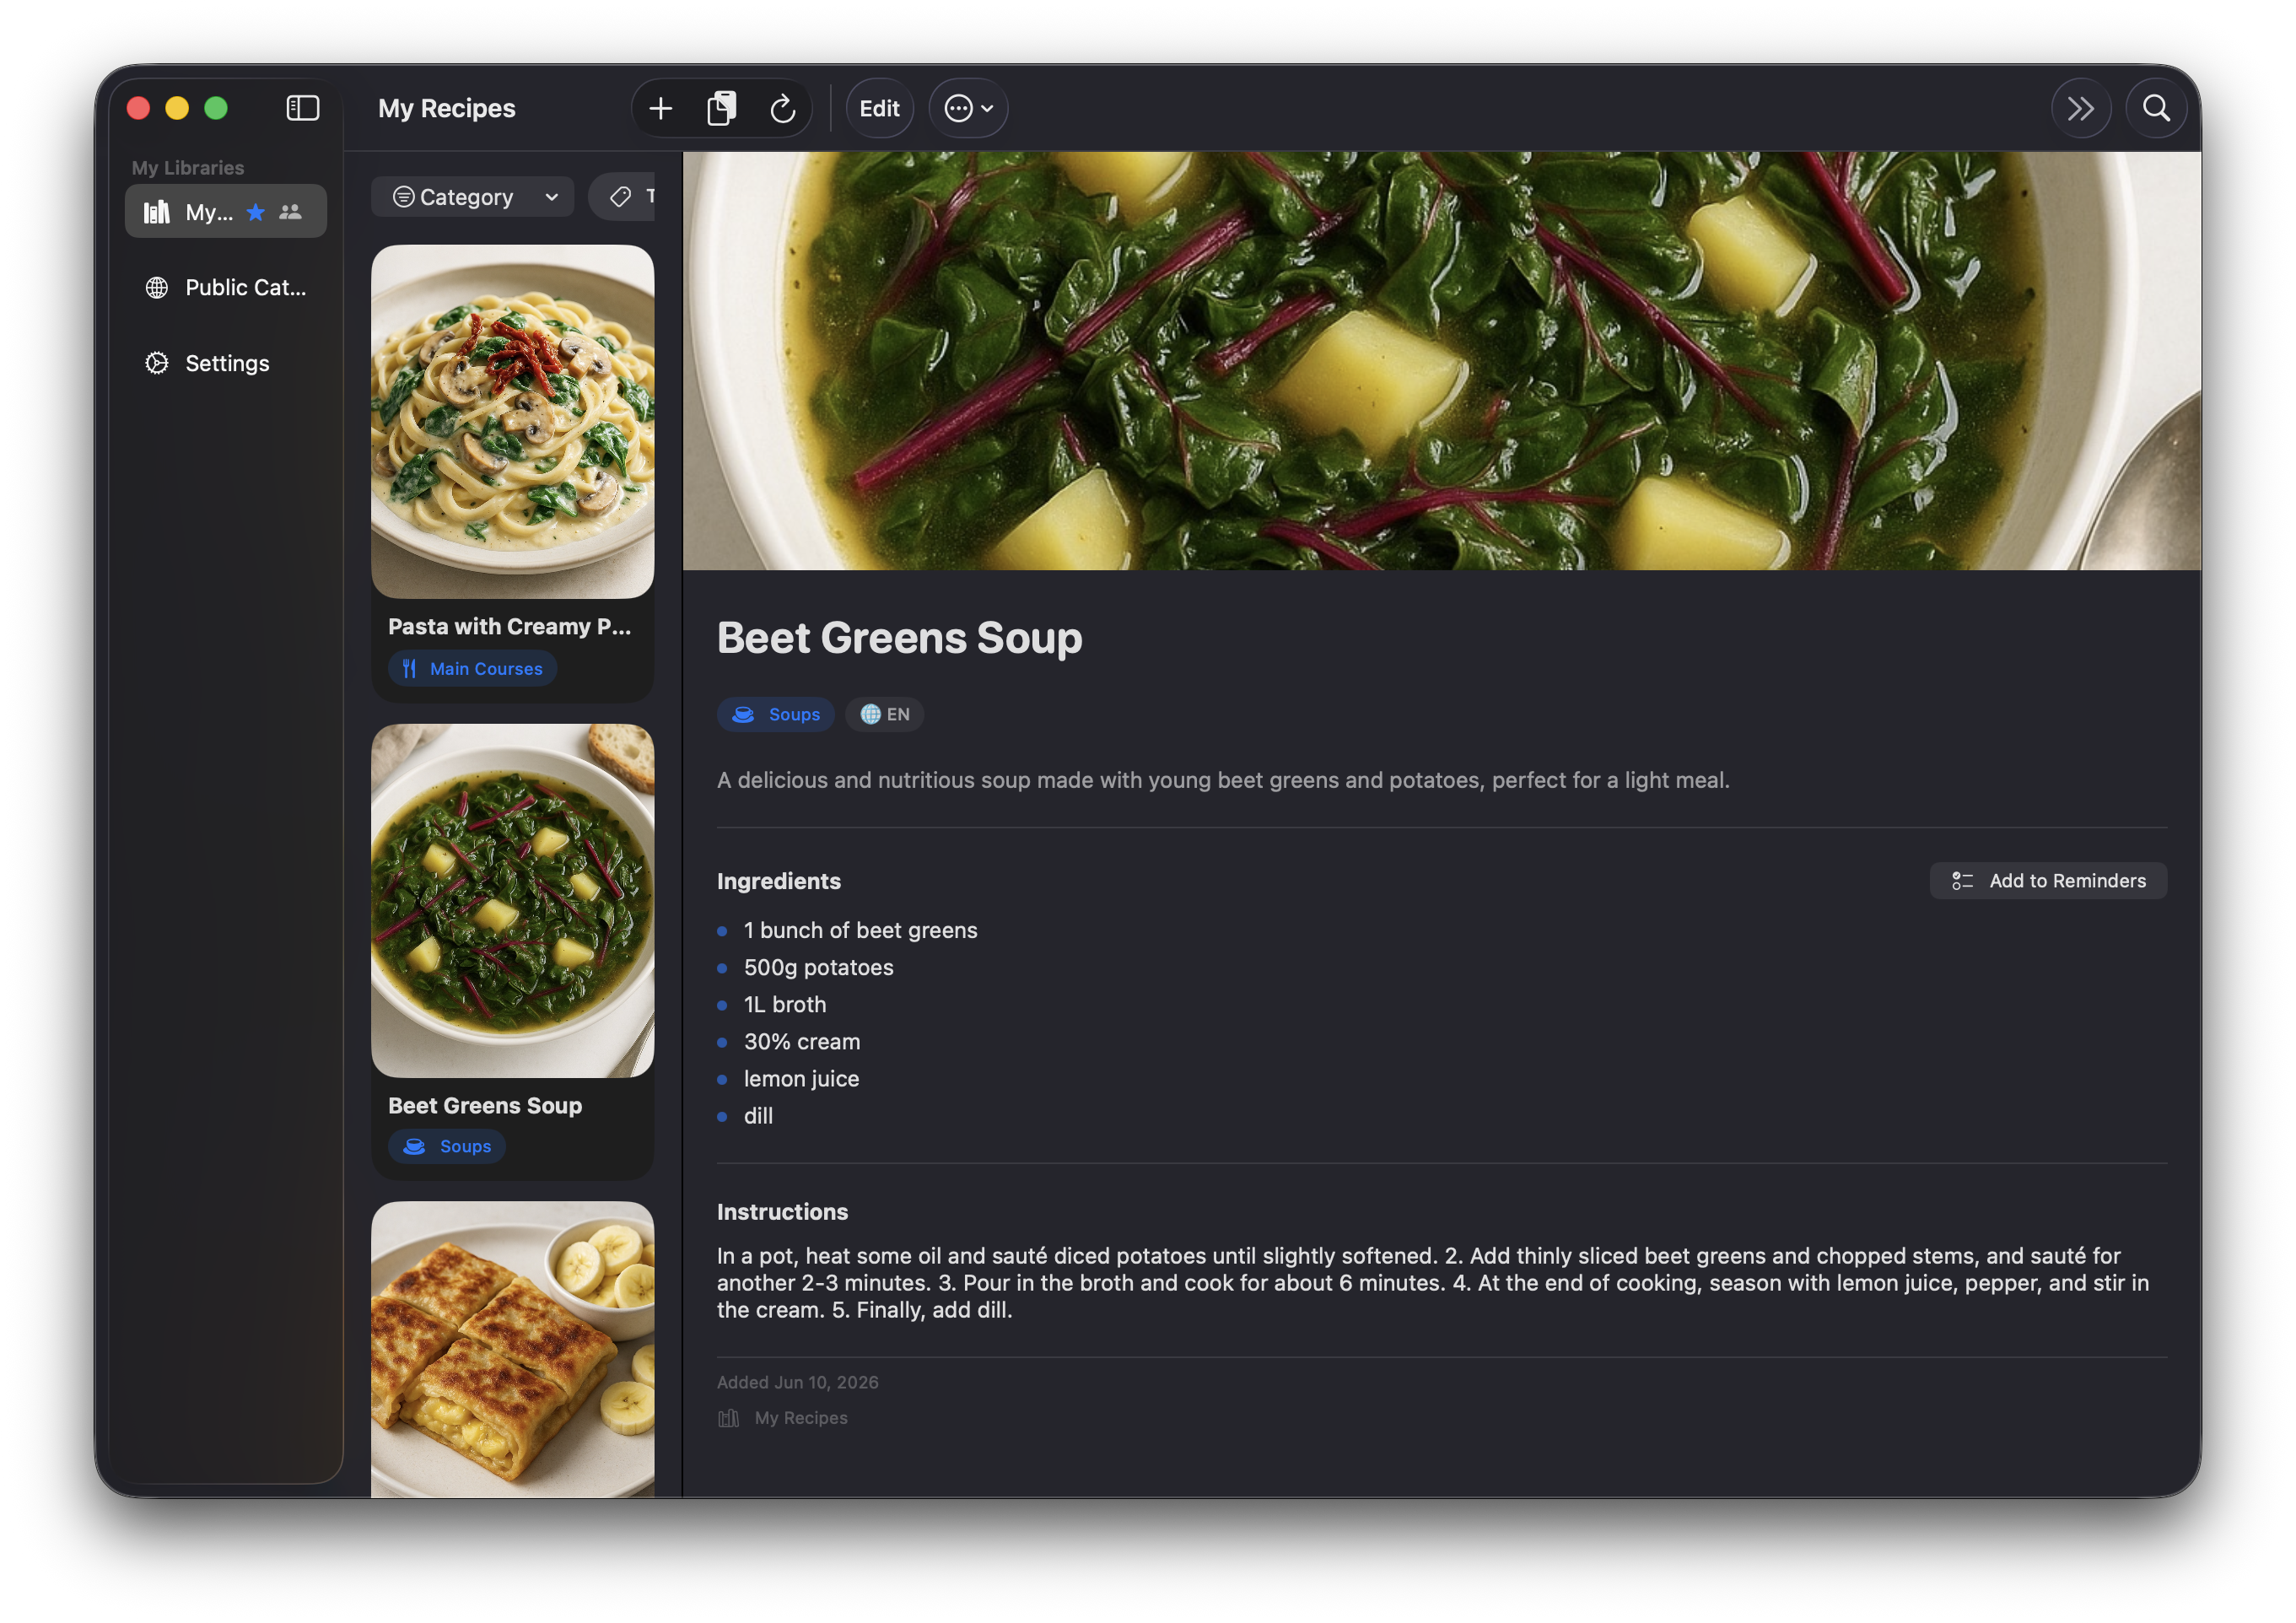Click '1 bunch of beet greens' ingredient
The width and height of the screenshot is (2296, 1623).
pos(860,930)
